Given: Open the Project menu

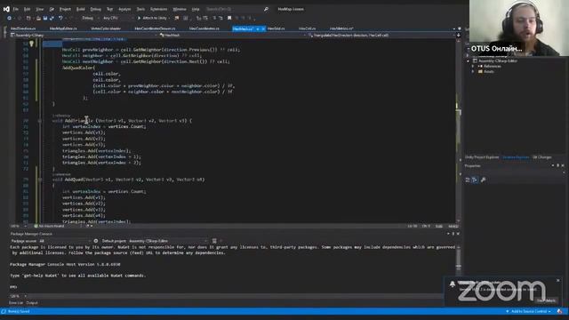Looking at the screenshot, I should [65, 9].
